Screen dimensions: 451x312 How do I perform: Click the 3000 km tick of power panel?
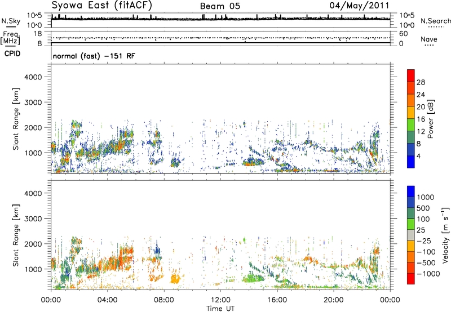(33, 102)
